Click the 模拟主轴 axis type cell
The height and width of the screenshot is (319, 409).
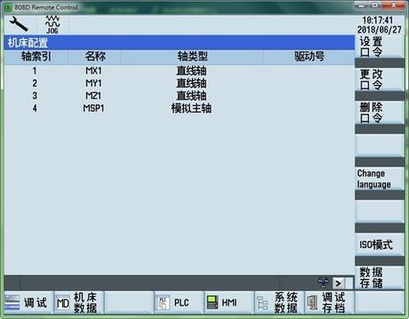(191, 109)
